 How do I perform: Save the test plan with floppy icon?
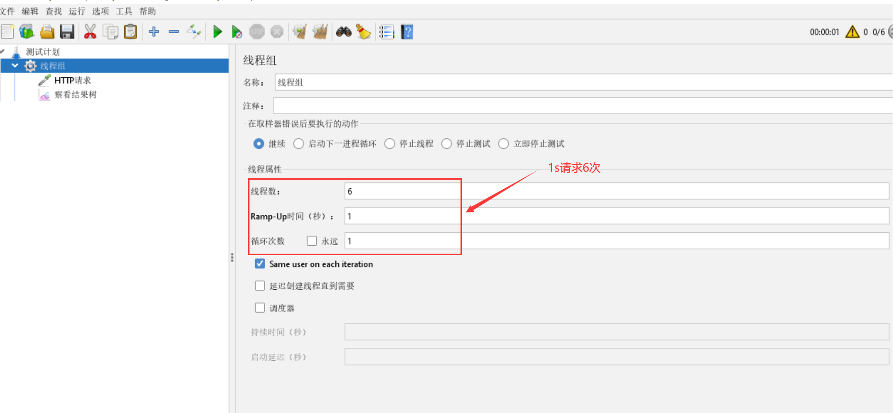[x=67, y=32]
